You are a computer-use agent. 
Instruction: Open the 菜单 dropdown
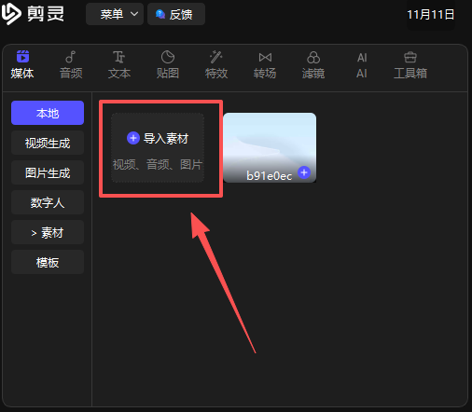(115, 14)
